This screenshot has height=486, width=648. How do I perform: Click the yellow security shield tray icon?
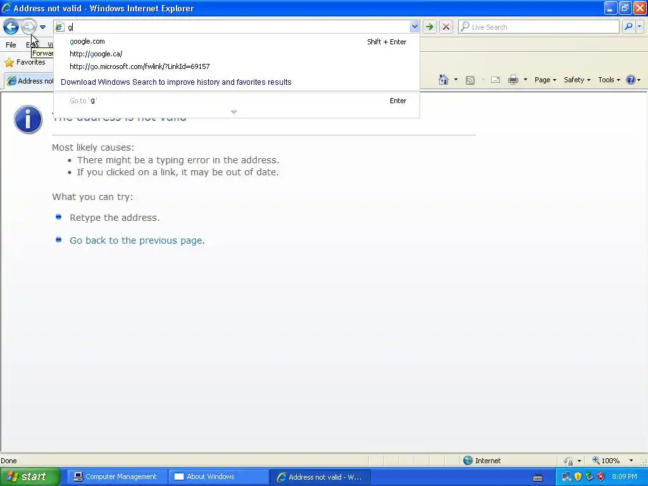point(578,477)
